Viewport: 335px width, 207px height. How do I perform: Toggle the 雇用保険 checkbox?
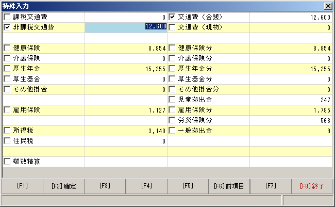(7, 110)
